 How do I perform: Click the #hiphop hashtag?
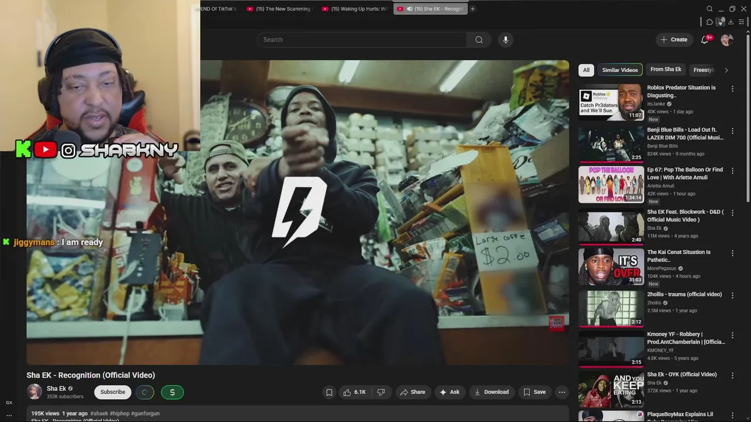(x=120, y=413)
